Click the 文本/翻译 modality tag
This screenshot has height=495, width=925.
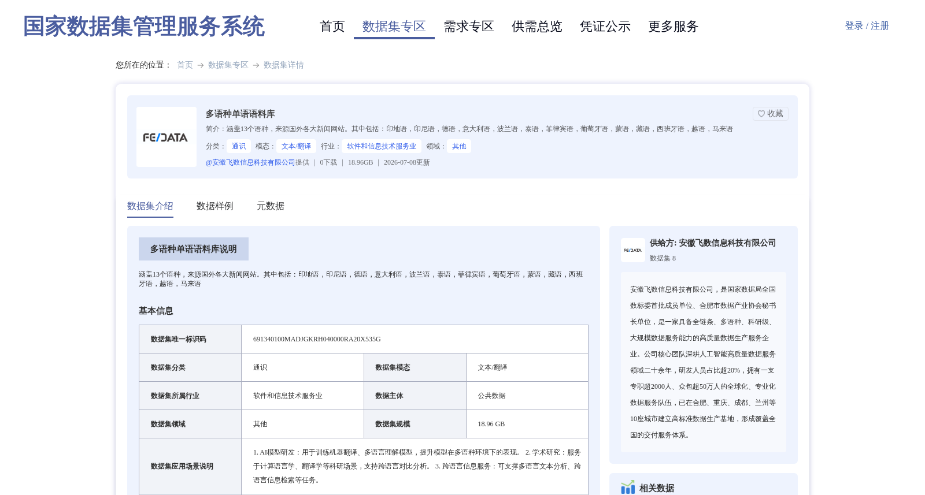(296, 146)
